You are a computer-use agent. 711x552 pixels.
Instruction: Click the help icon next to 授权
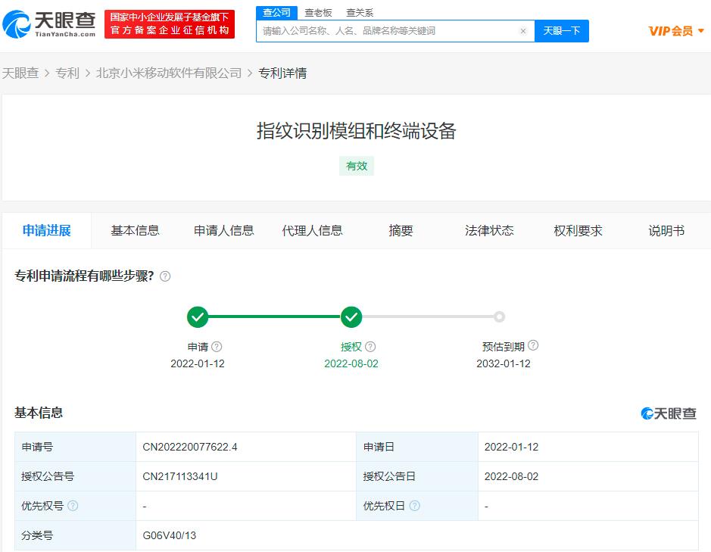click(370, 347)
